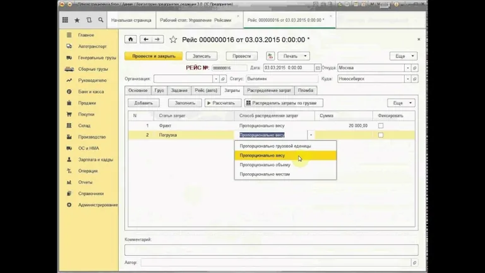This screenshot has height=273, width=485.
Task: Open search with the magnifier icon
Action: (99, 20)
